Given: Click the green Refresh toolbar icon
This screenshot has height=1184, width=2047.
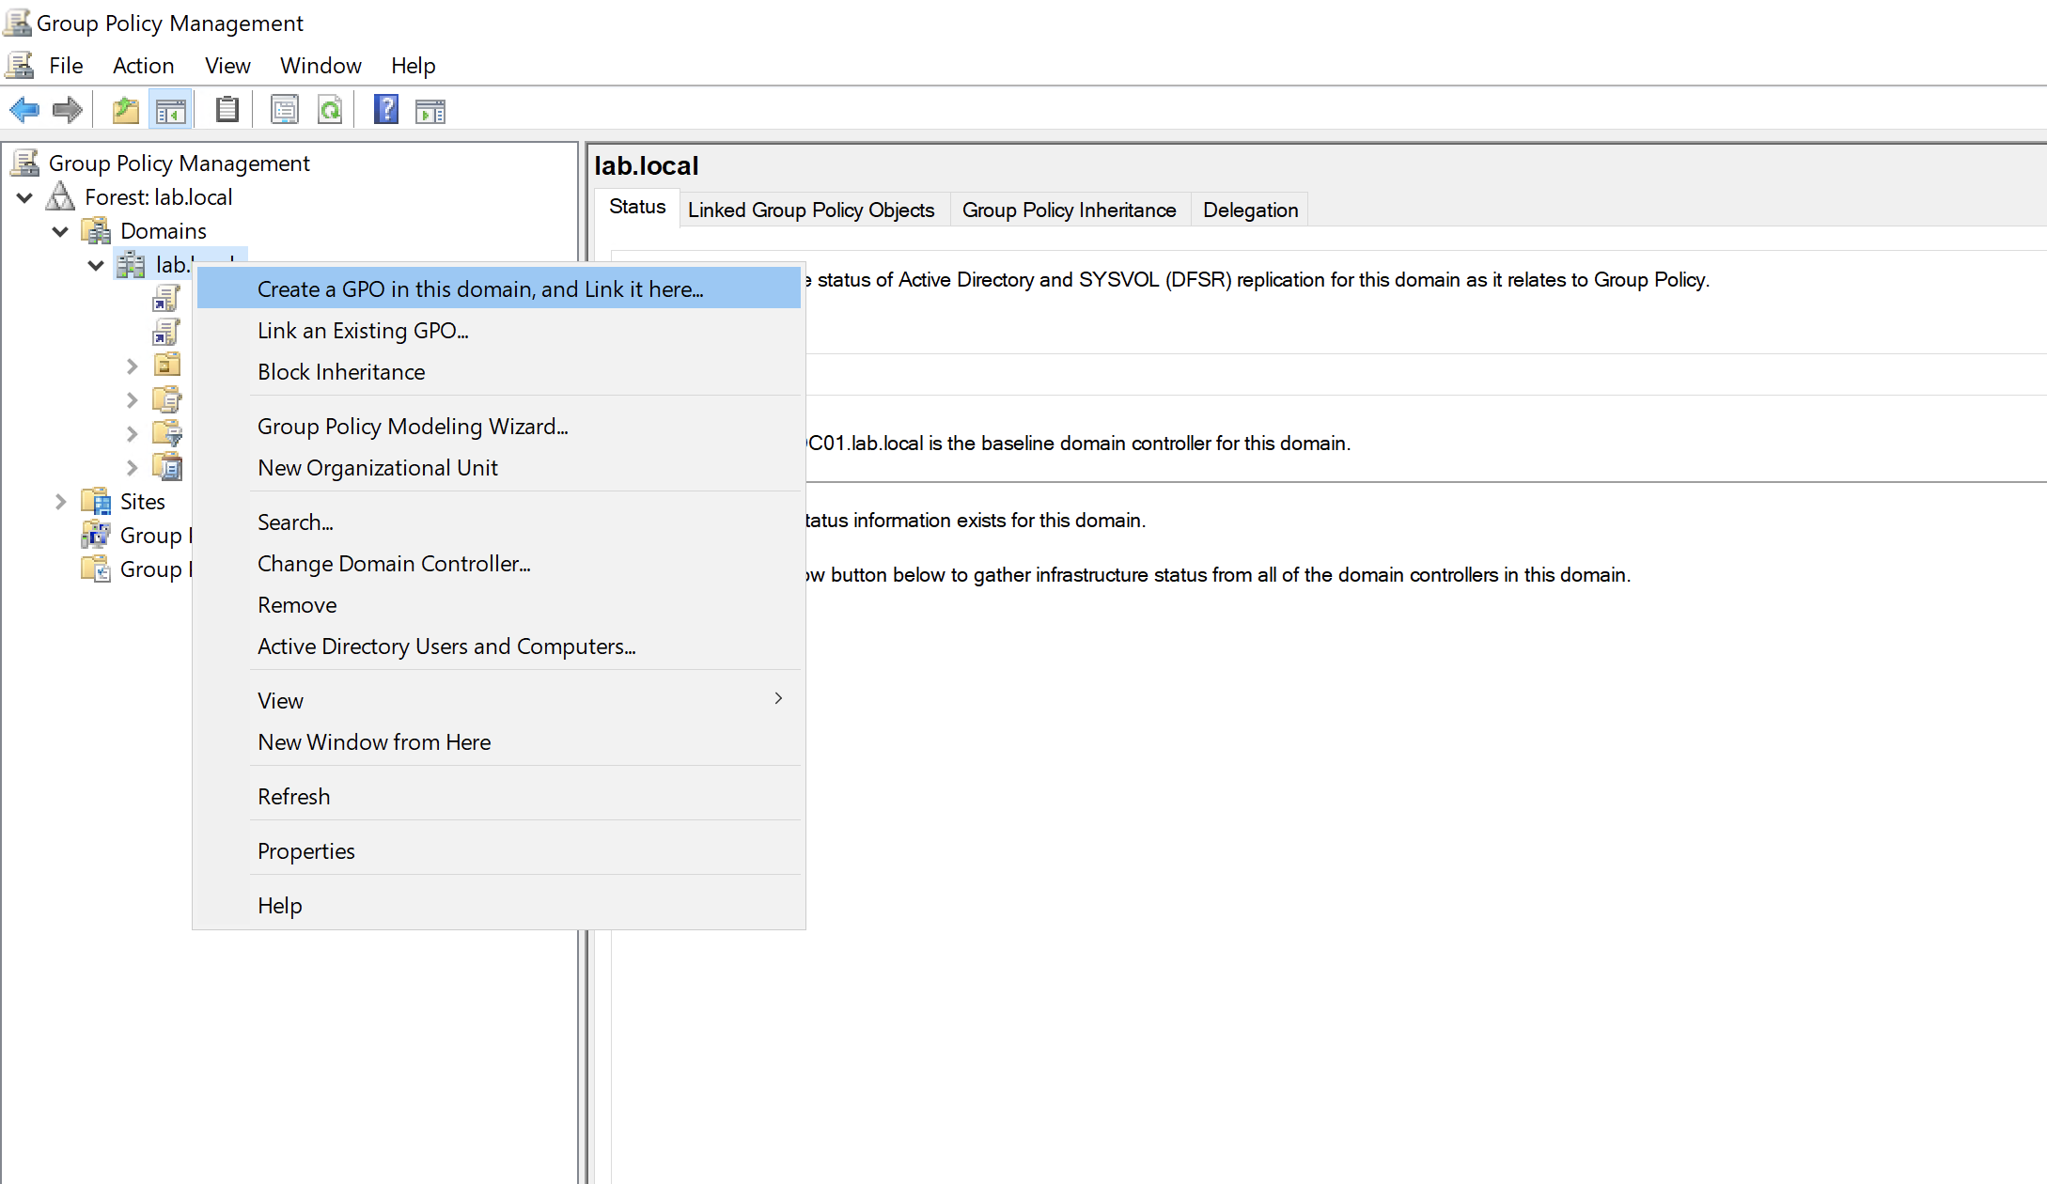Looking at the screenshot, I should [330, 110].
